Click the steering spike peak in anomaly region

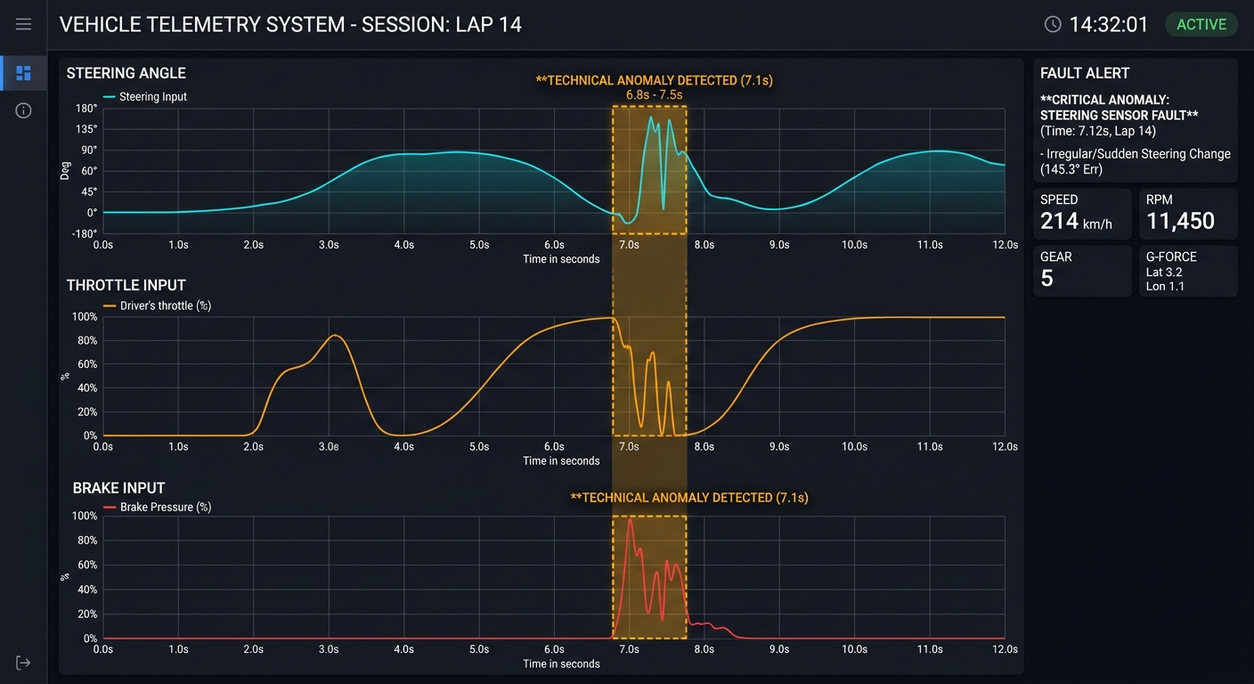(651, 118)
